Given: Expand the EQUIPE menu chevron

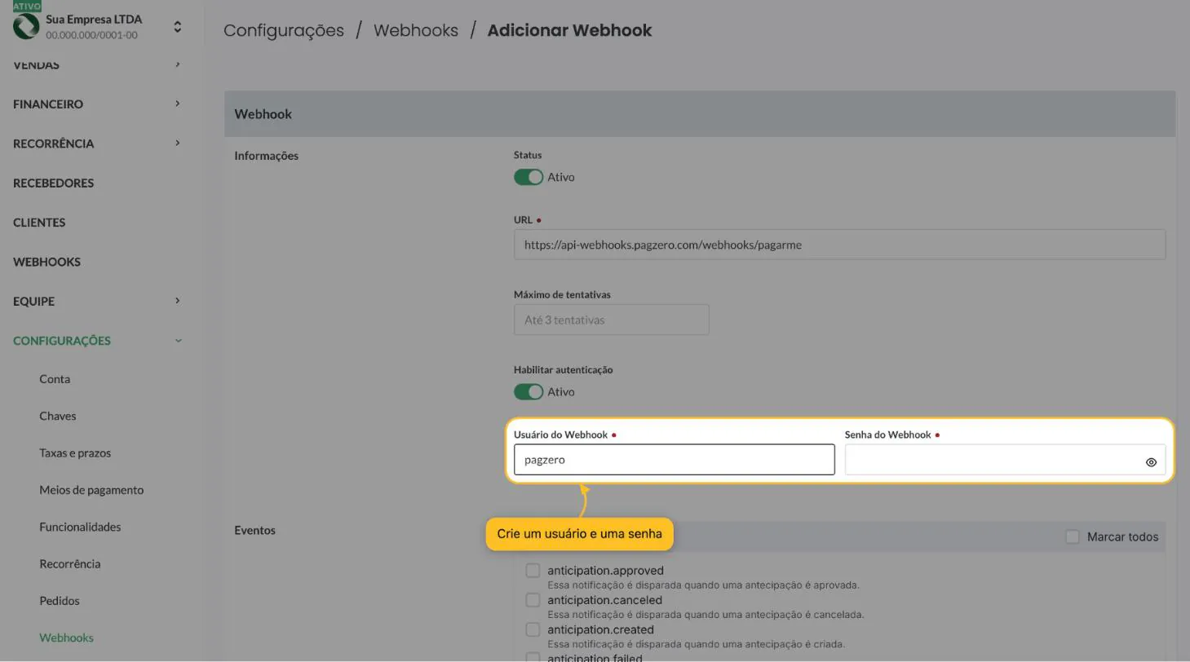Looking at the screenshot, I should 178,301.
